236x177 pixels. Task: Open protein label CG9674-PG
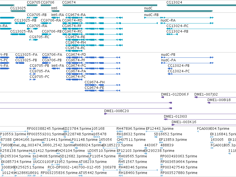point(76,66)
